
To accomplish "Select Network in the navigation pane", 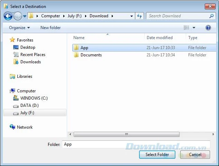I will pos(25,127).
